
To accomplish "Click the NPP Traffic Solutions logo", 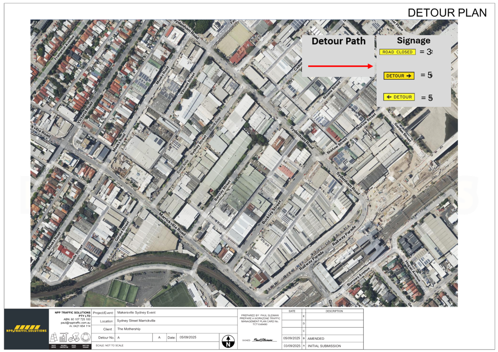I will (27, 329).
